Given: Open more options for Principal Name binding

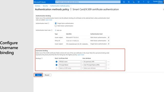Looking at the screenshot, I should (109, 65).
